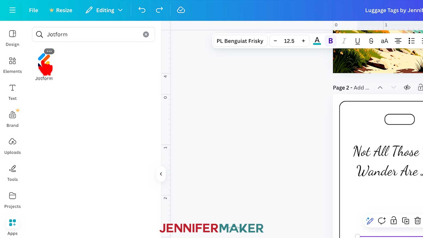Check cloud save status icon
This screenshot has width=423, height=238.
pyautogui.click(x=181, y=10)
